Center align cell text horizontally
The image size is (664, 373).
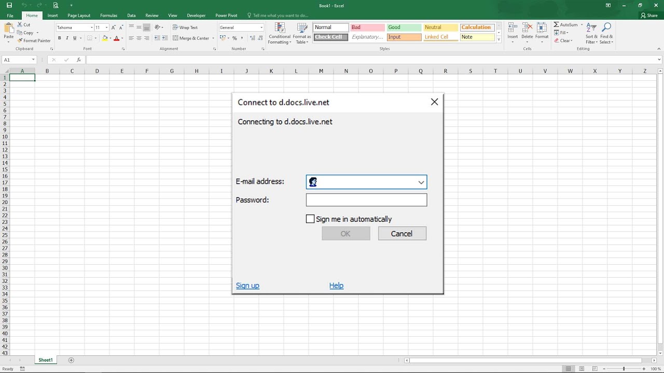tap(139, 38)
